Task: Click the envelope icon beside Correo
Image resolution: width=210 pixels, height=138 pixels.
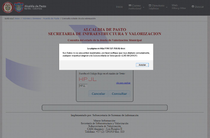Action: (x=130, y=5)
